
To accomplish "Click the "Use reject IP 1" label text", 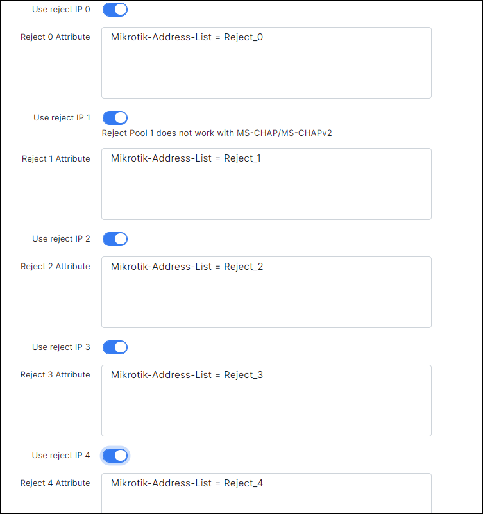I will [x=62, y=118].
